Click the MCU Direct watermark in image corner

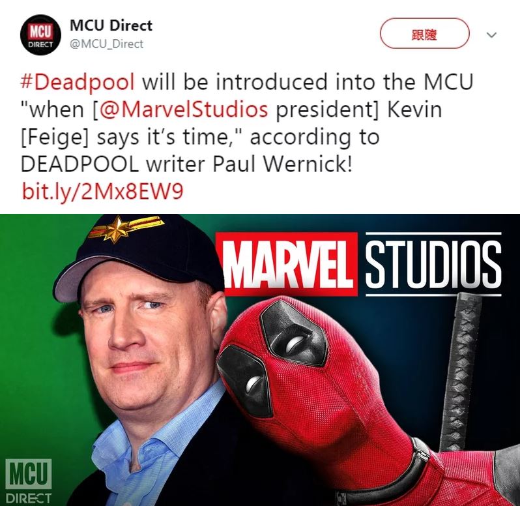pyautogui.click(x=29, y=481)
